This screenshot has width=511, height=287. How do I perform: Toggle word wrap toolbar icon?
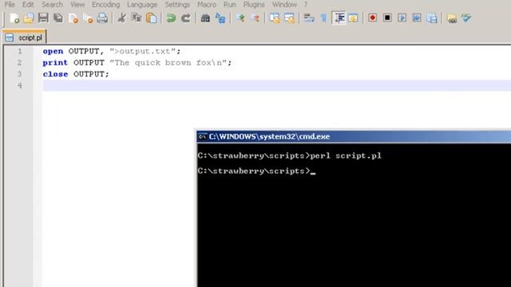309,18
